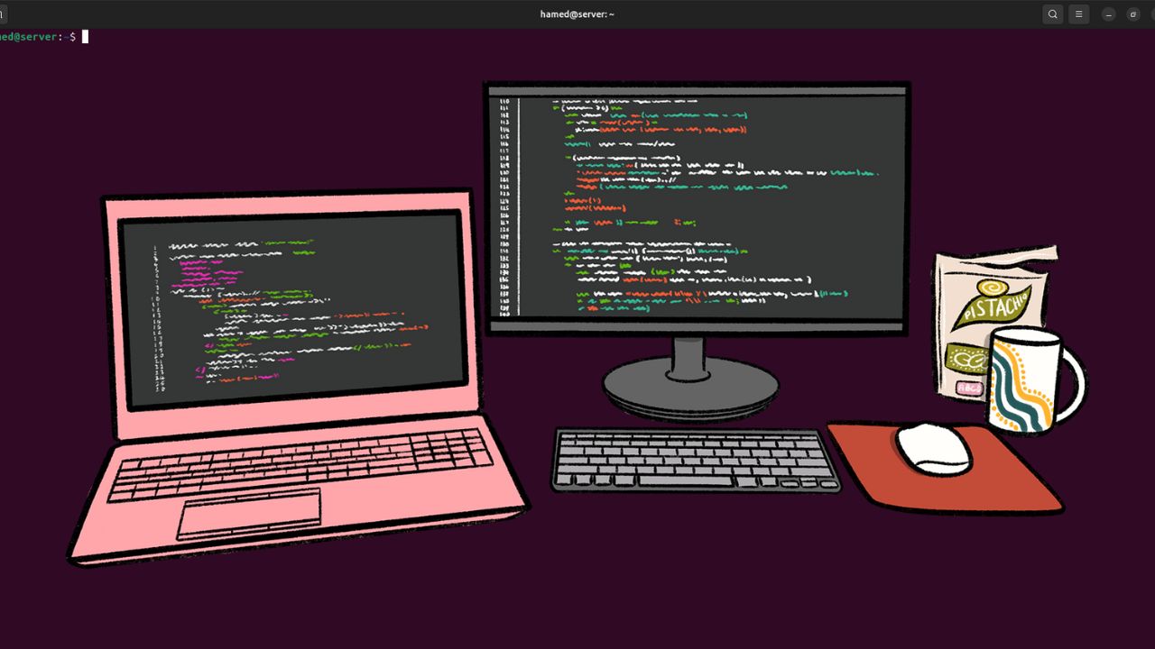Click the pink laptop's trackpad
Screen dimensions: 1155x649
[249, 514]
